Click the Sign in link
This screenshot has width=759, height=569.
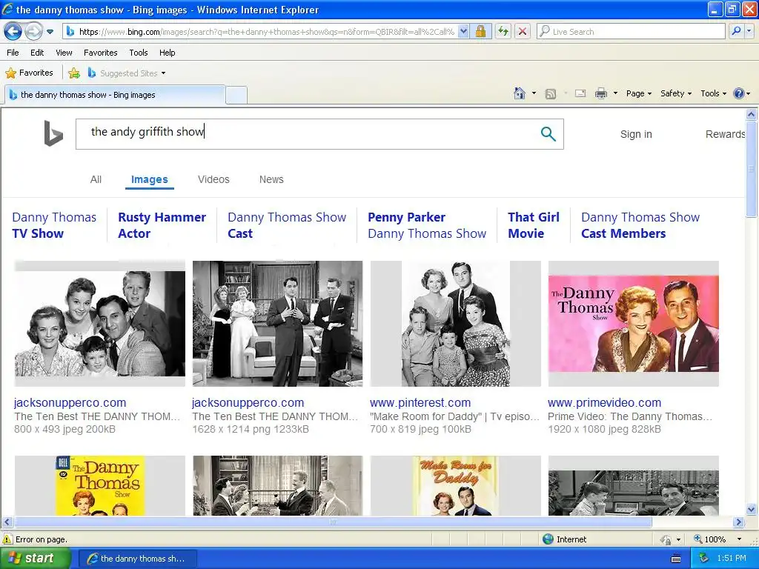click(x=636, y=134)
